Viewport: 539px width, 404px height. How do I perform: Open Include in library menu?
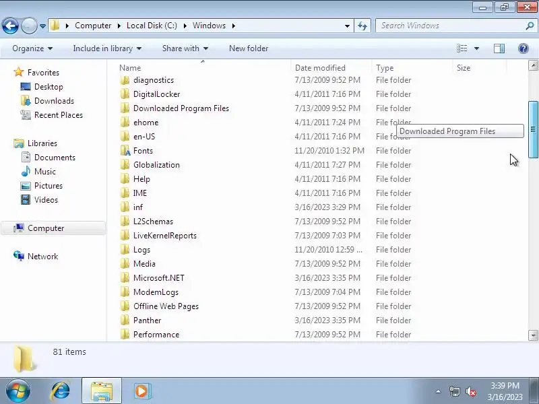click(107, 48)
